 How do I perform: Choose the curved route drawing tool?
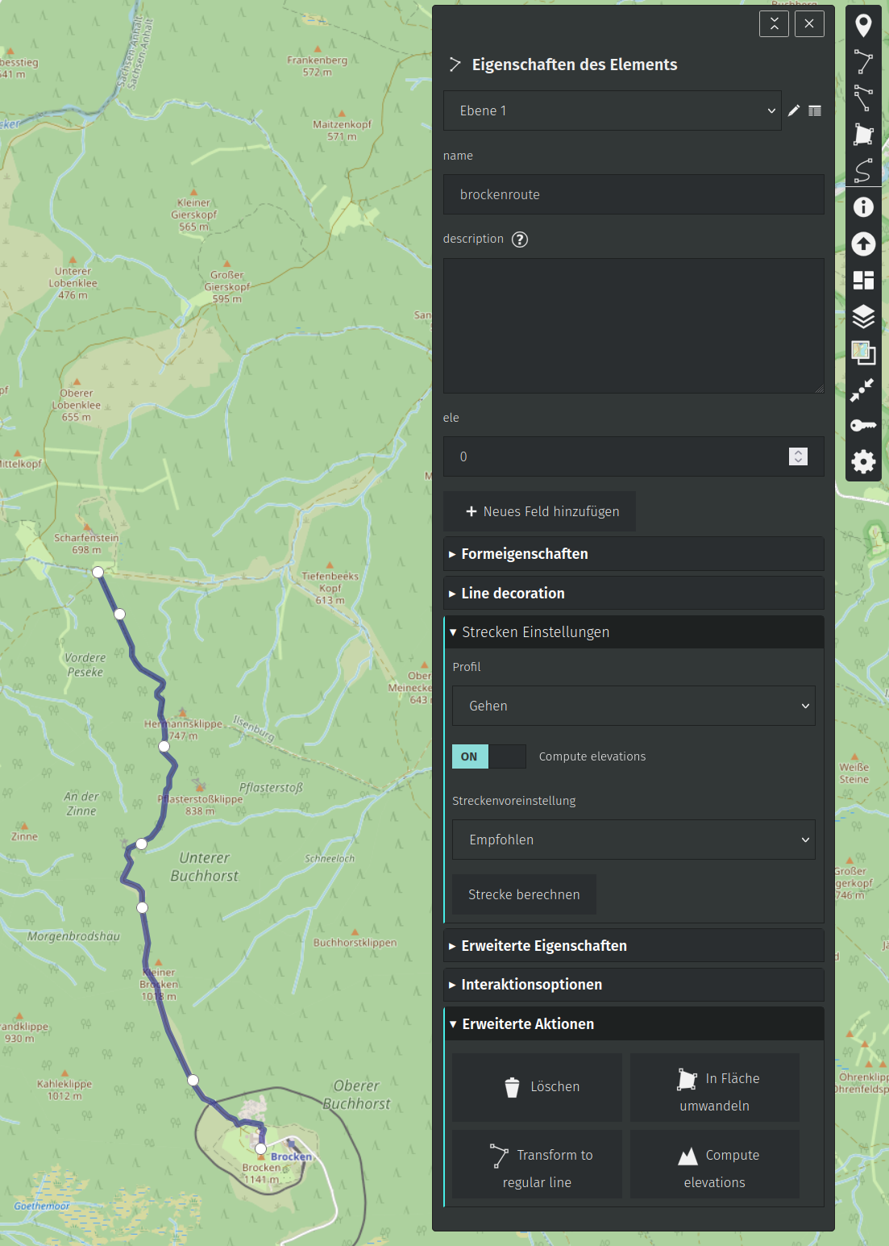[863, 170]
